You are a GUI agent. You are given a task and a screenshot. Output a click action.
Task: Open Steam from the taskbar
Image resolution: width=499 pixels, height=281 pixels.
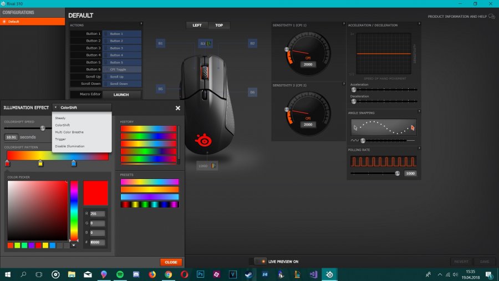248,274
